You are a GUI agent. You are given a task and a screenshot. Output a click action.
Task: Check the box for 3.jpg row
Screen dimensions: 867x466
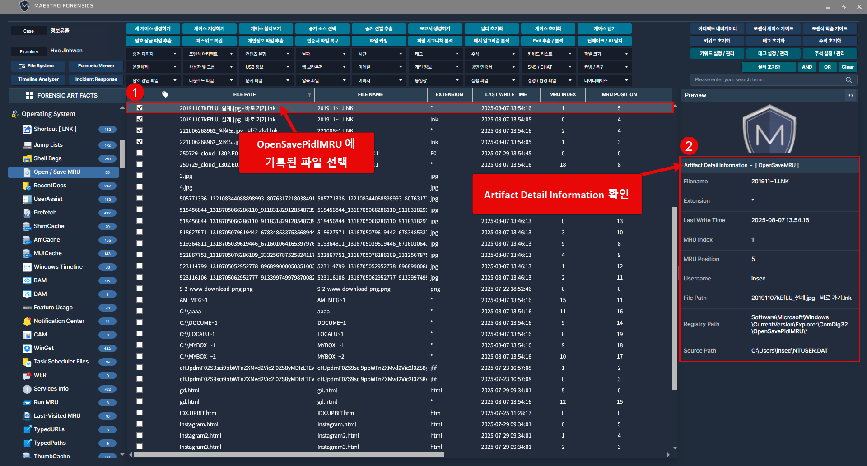(140, 176)
